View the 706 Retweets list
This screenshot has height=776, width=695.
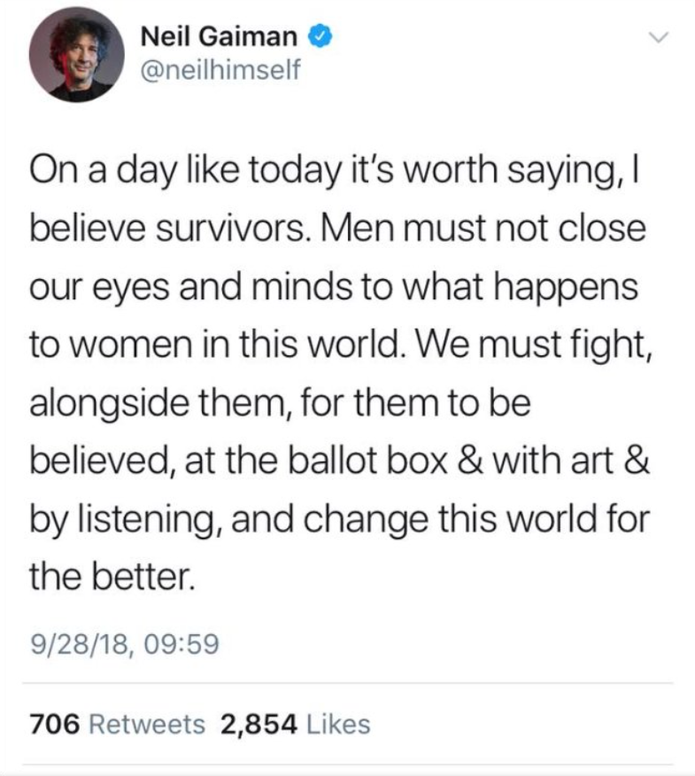click(117, 724)
